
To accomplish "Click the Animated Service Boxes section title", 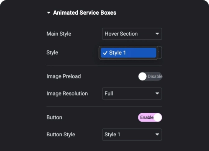I will point(84,13).
